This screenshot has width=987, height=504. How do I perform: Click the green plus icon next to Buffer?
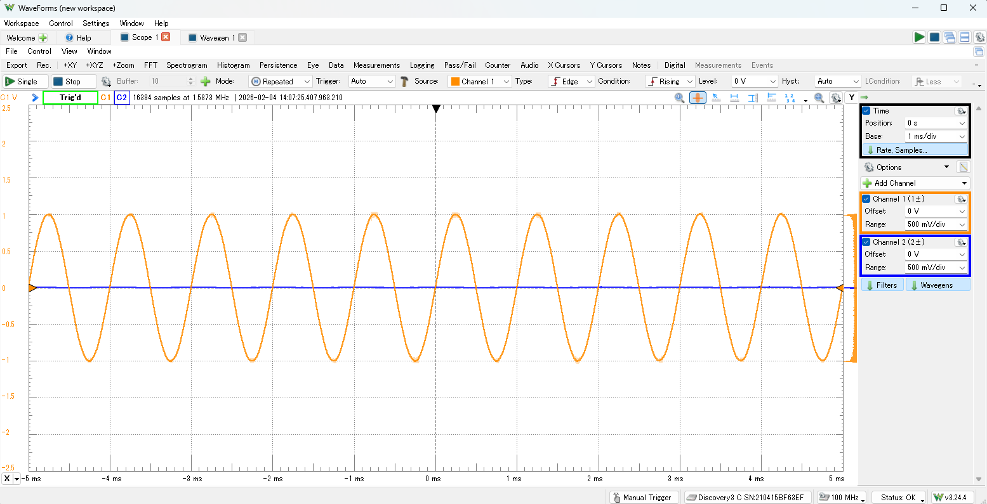tap(205, 81)
